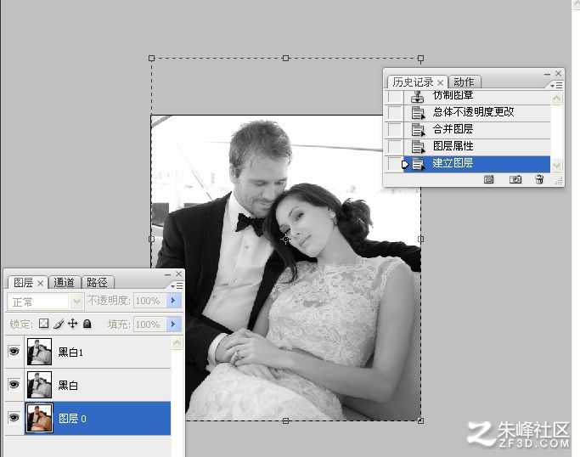
Task: Click the clone stamp icon in history
Action: pos(417,97)
